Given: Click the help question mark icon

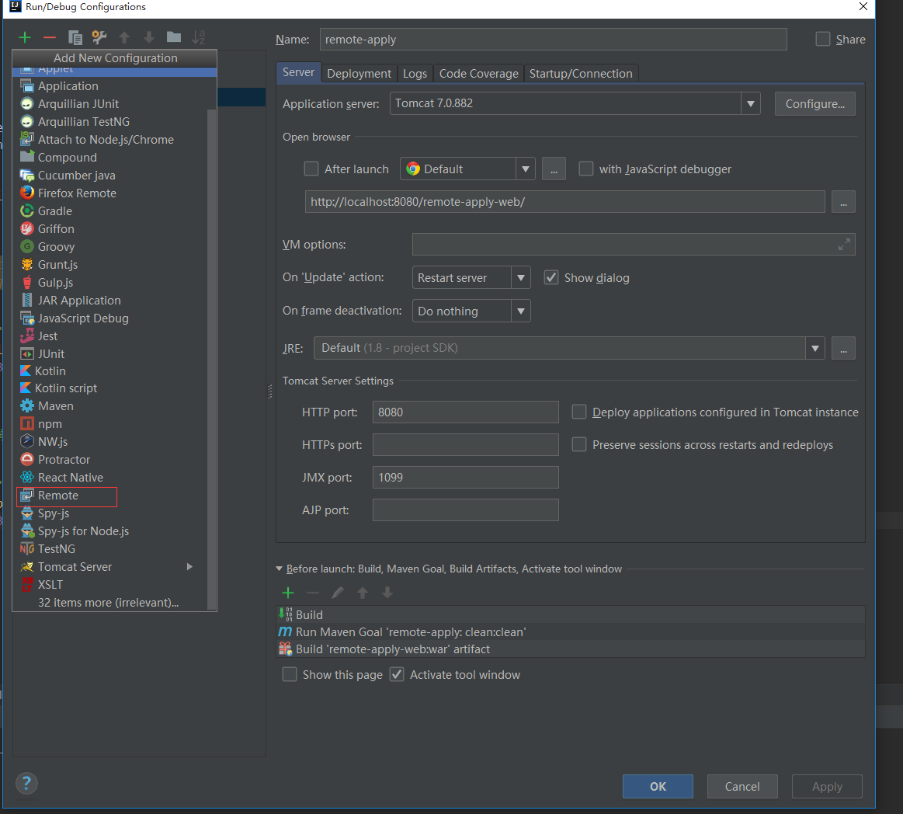Looking at the screenshot, I should click(x=26, y=784).
